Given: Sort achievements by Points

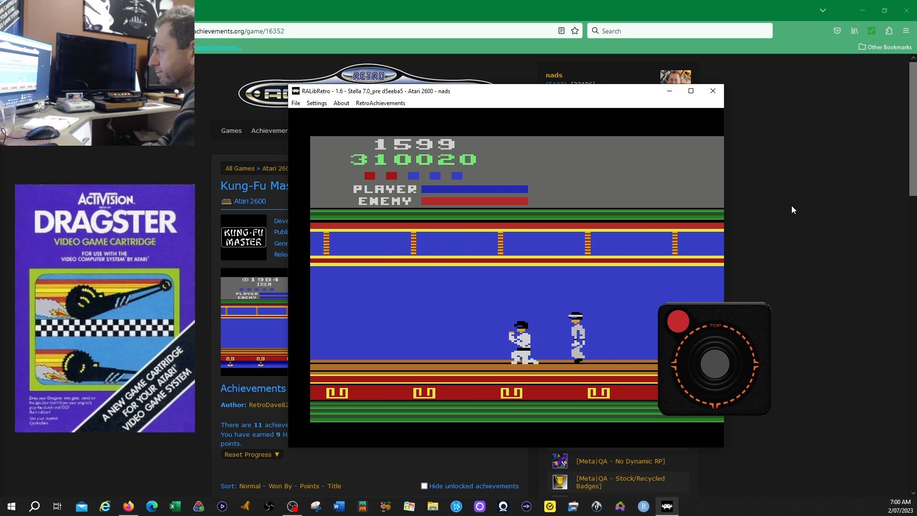Looking at the screenshot, I should [x=309, y=486].
